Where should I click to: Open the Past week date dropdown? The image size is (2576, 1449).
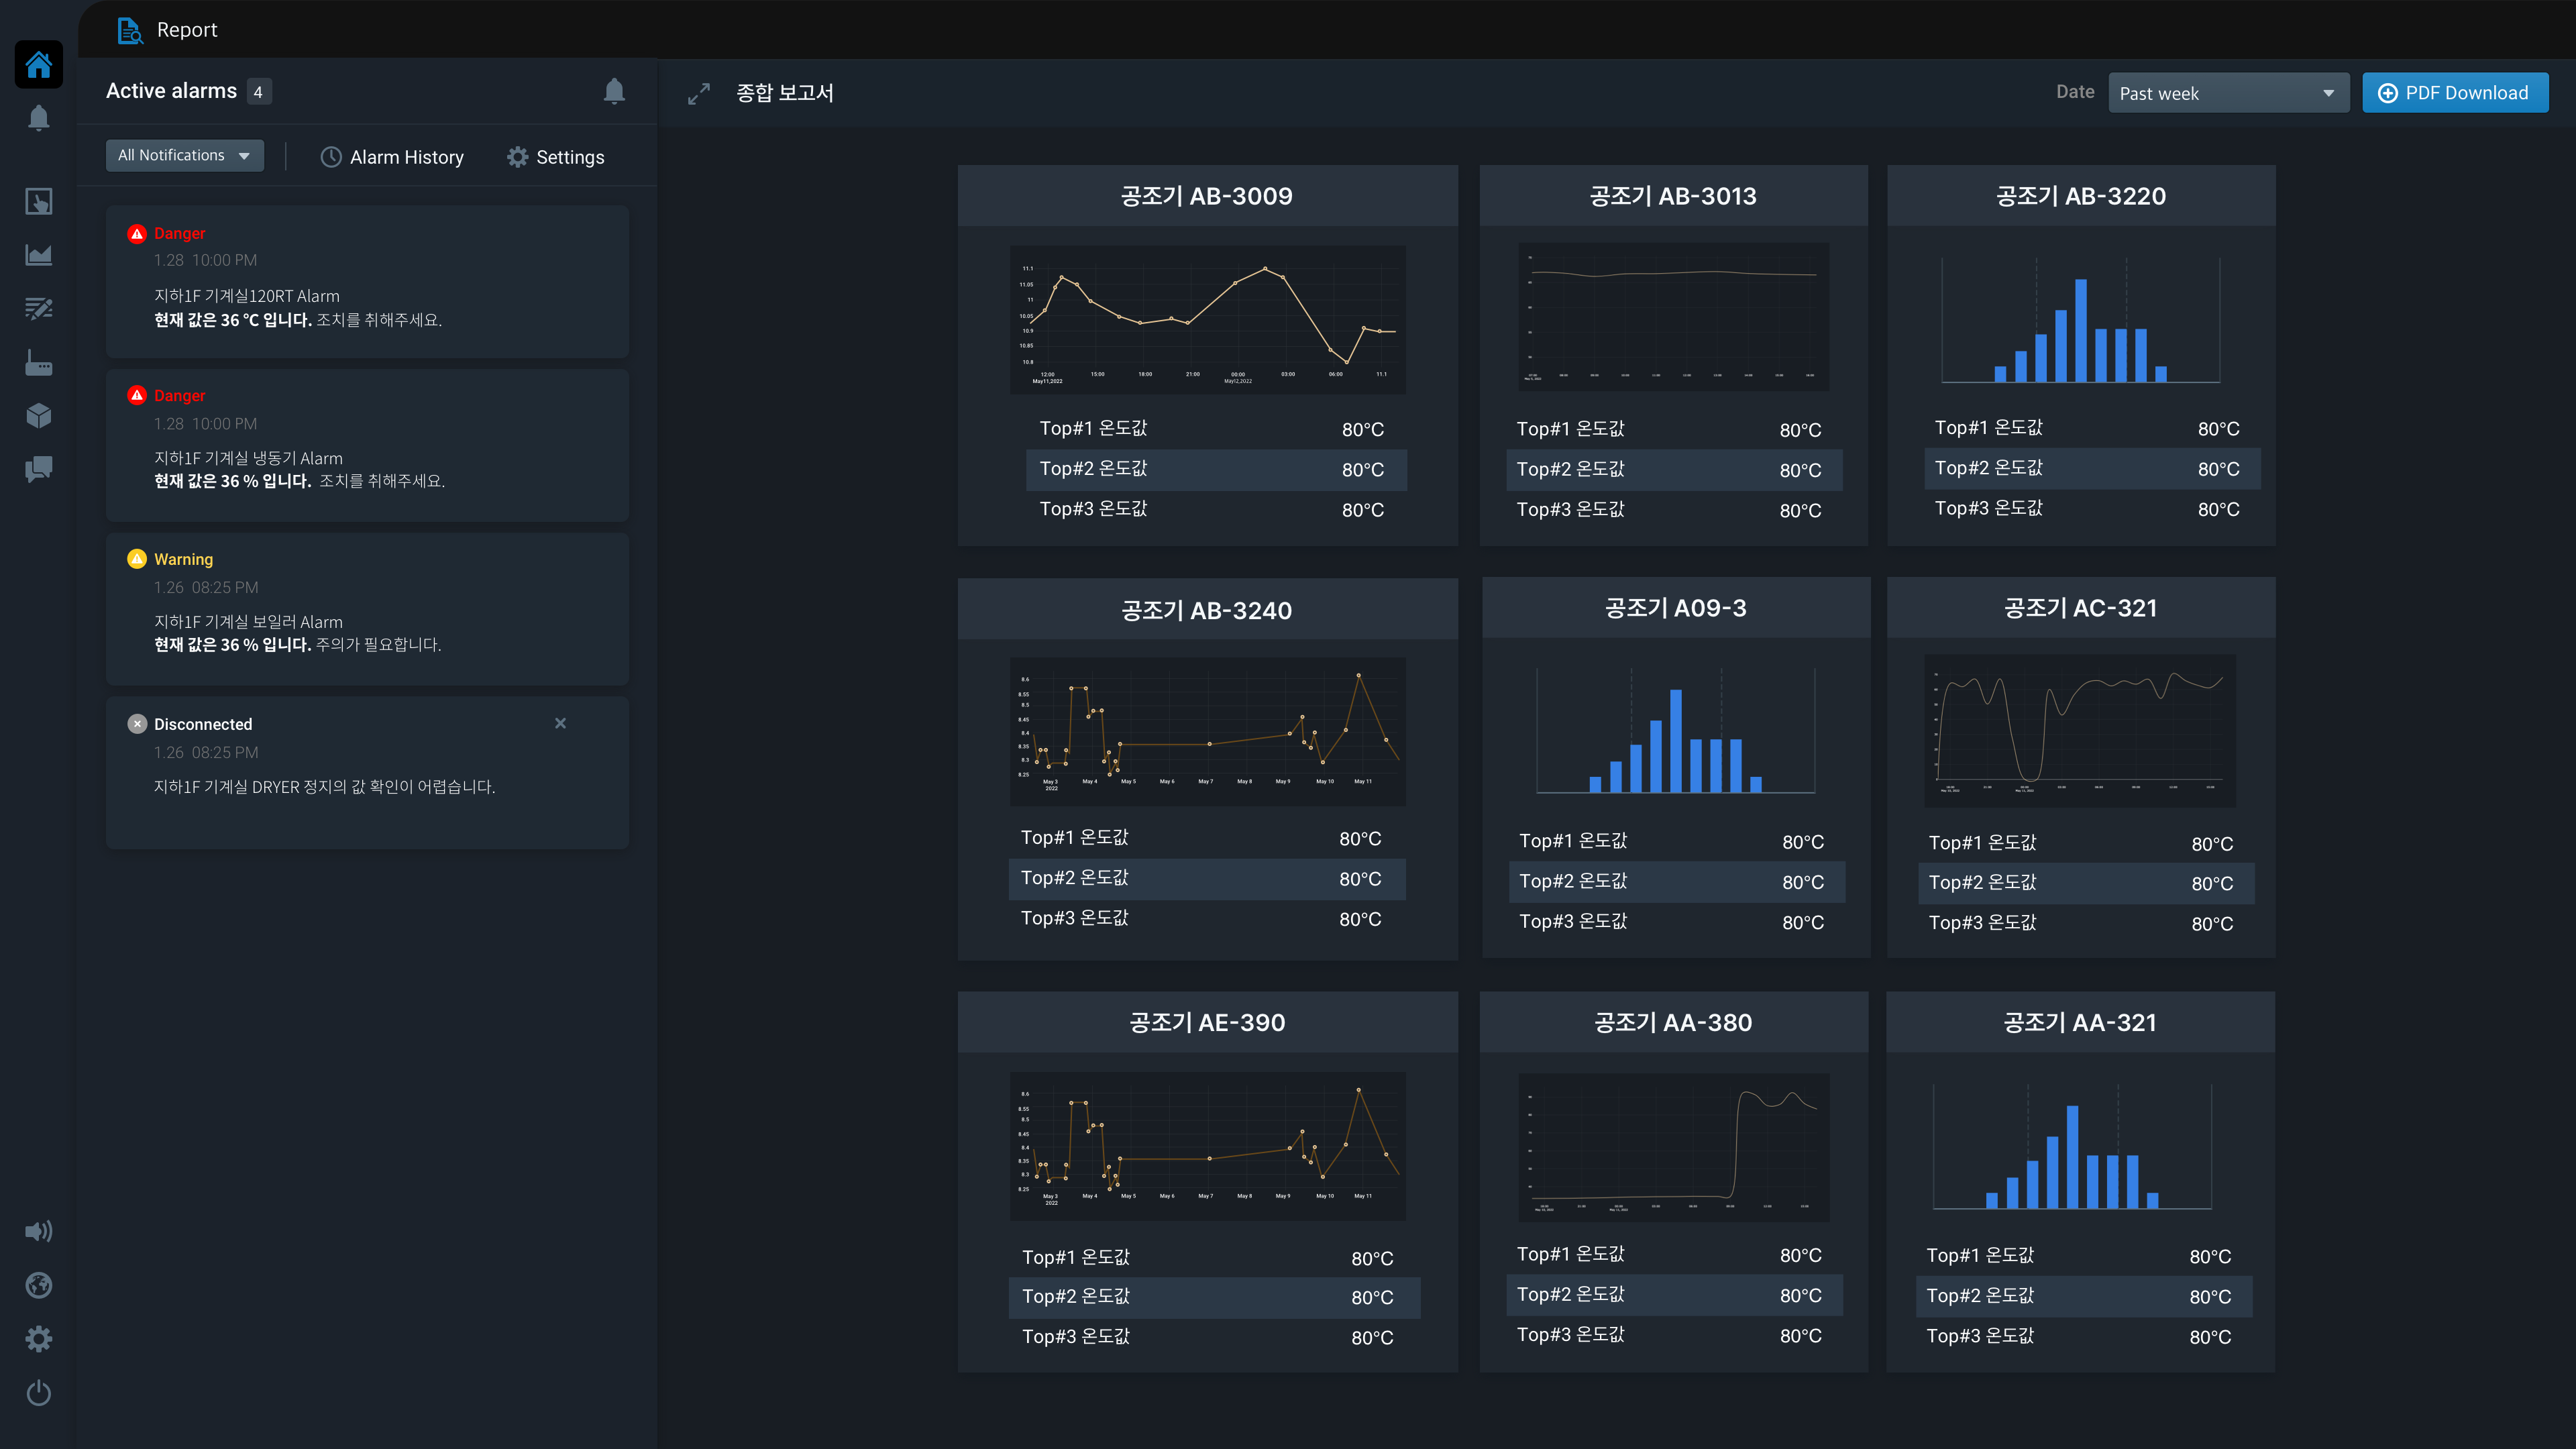pyautogui.click(x=2228, y=93)
